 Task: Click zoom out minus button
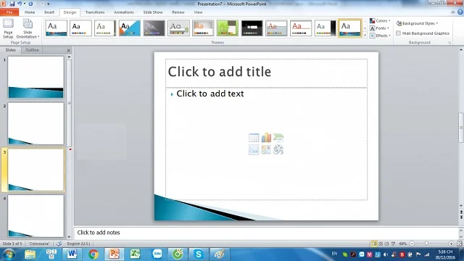[x=412, y=244]
